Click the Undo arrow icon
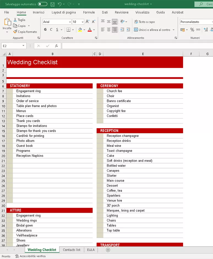The width and height of the screenshot is (213, 259). click(60, 4)
